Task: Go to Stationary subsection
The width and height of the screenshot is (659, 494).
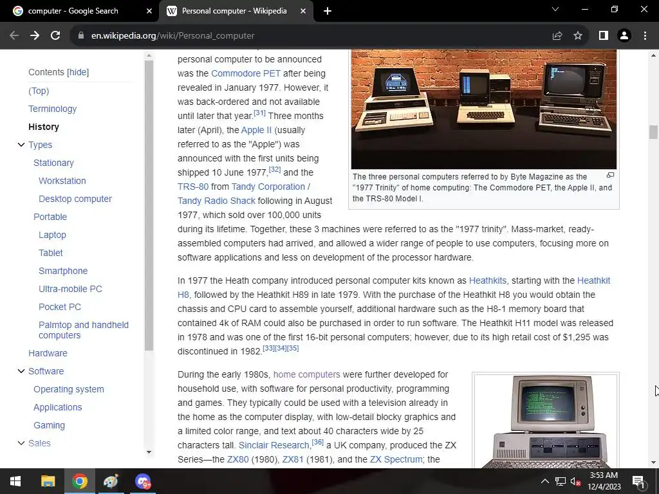Action: [54, 163]
